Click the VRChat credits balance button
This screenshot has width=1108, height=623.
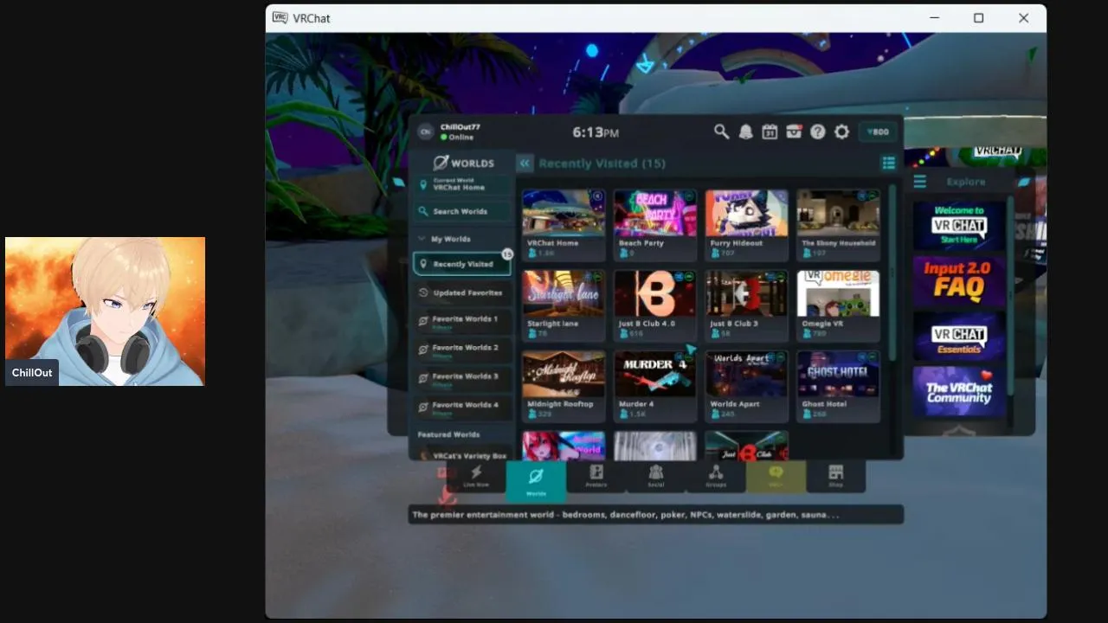(x=879, y=132)
